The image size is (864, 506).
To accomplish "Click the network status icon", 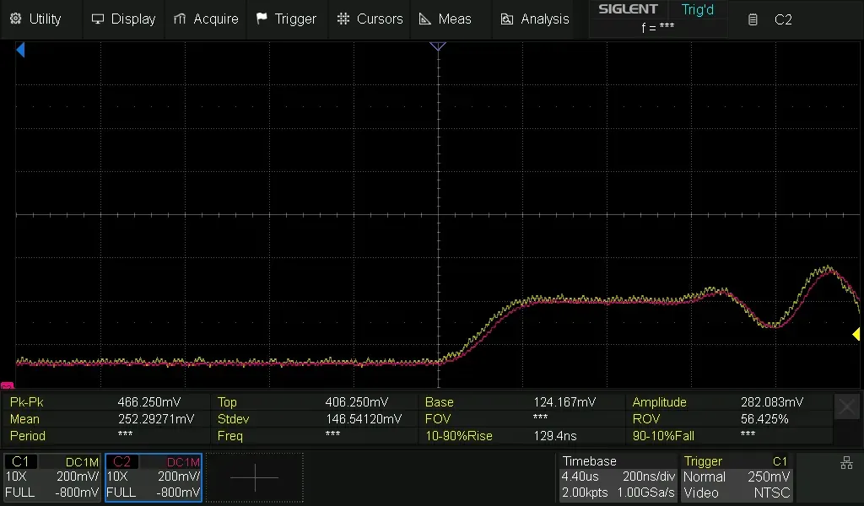I will tap(846, 462).
